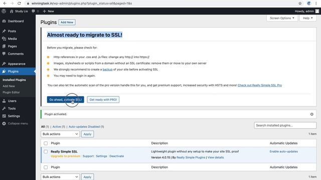Viewport: 321px width, 180px height.
Task: Open Installed Plugins submenu item
Action: pos(14,80)
